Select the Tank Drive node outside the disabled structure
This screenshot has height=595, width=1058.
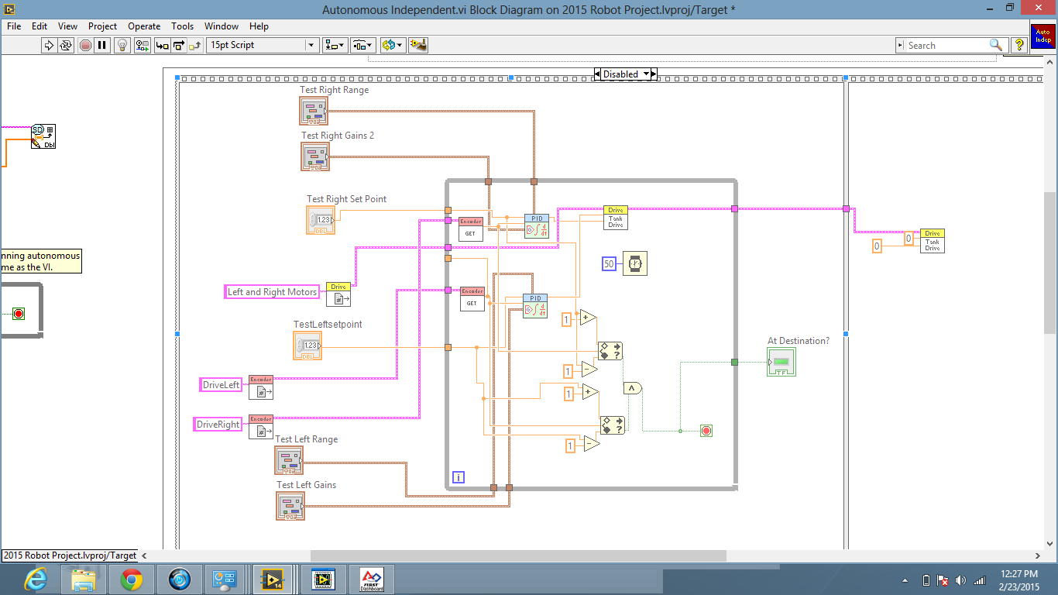[x=933, y=241]
